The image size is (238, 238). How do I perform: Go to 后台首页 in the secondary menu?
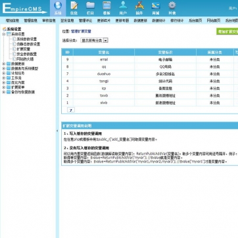point(195,21)
